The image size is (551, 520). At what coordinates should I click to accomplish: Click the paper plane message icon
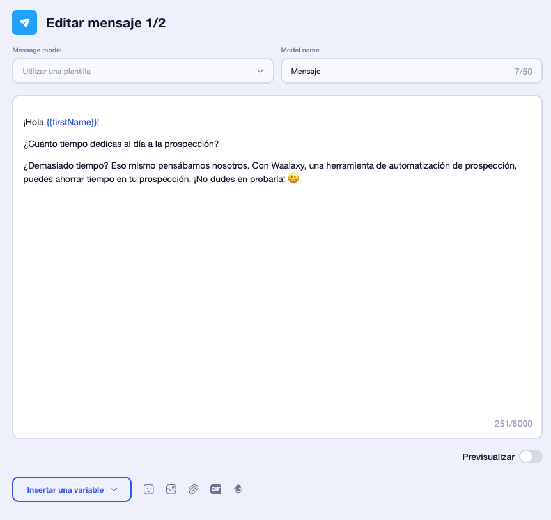pos(24,23)
